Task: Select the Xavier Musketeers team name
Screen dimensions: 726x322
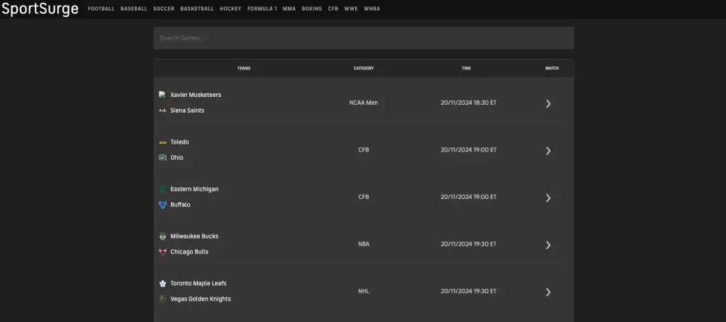Action: point(196,95)
